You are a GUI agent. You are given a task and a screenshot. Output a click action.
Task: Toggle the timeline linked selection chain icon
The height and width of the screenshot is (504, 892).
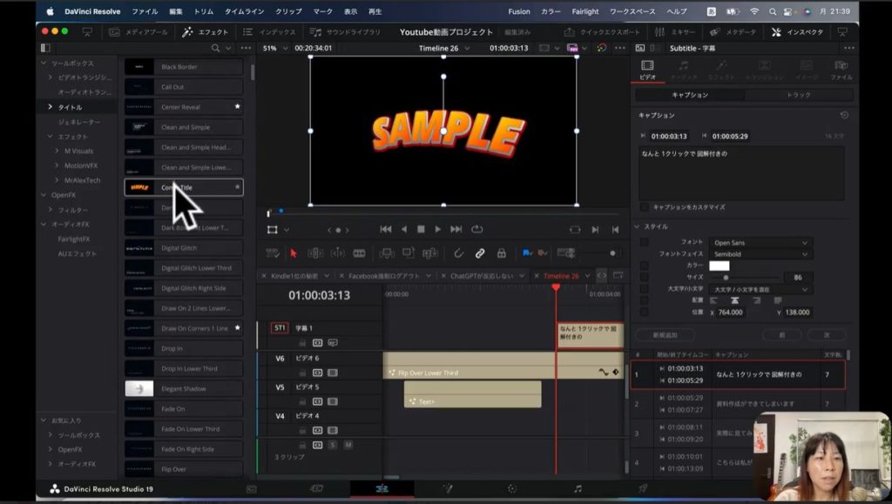click(x=479, y=253)
